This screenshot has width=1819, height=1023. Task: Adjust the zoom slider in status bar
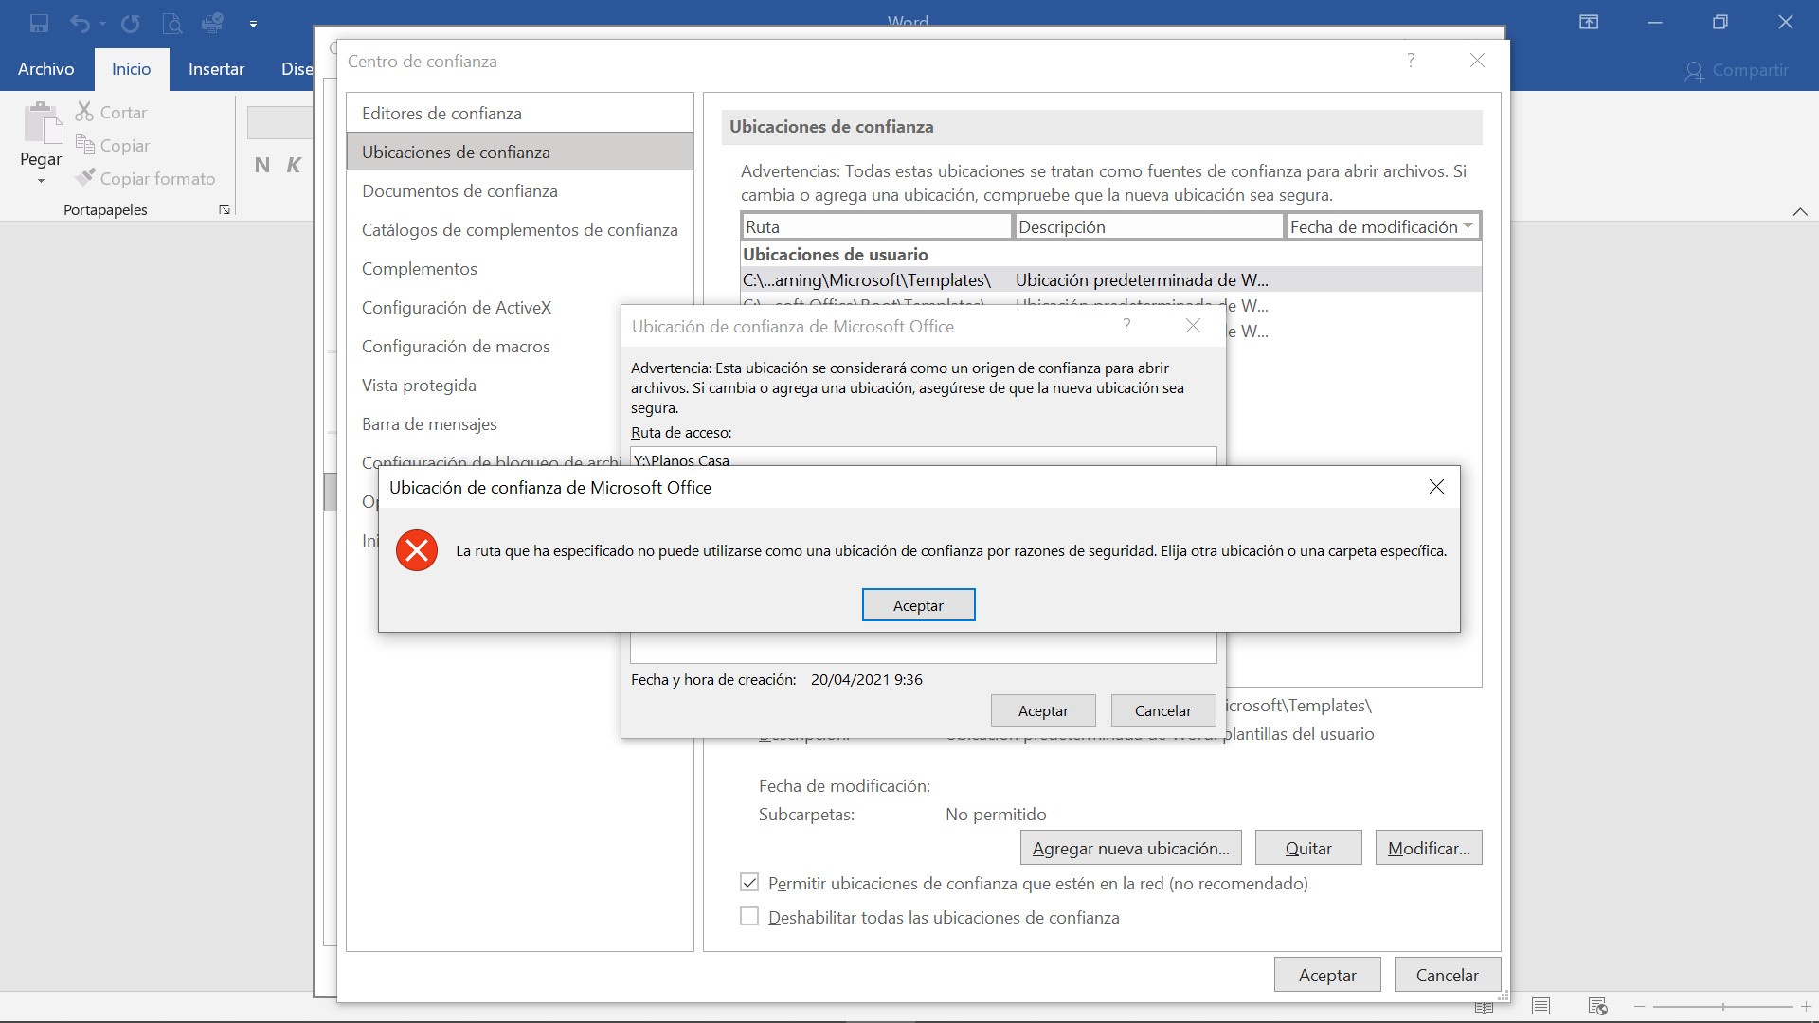[1722, 1006]
